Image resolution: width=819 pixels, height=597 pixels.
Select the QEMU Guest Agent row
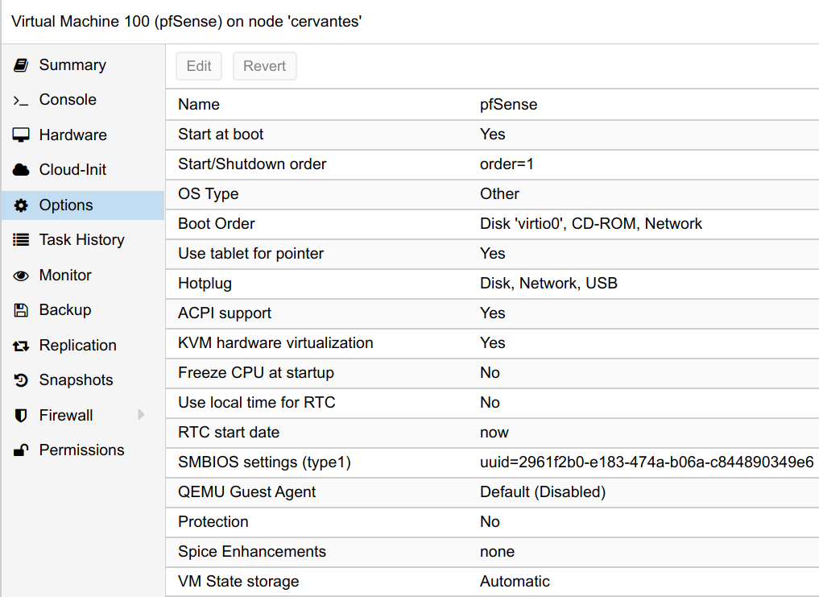click(x=493, y=492)
